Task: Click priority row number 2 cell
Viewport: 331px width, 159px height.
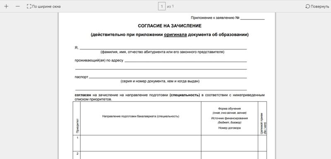Action: coord(77,155)
